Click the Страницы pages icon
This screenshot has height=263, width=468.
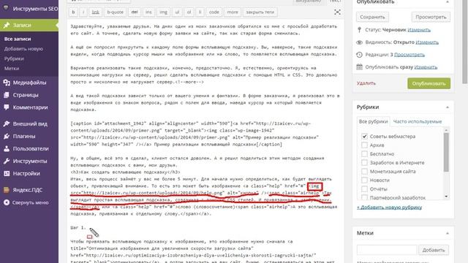coord(7,95)
